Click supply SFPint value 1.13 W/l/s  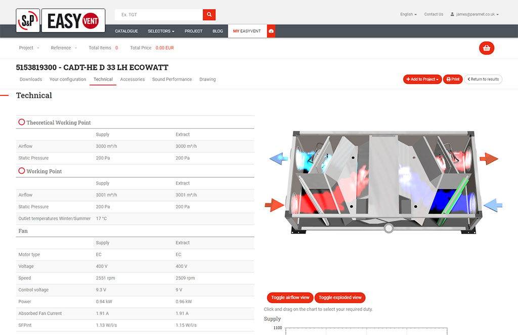point(106,325)
